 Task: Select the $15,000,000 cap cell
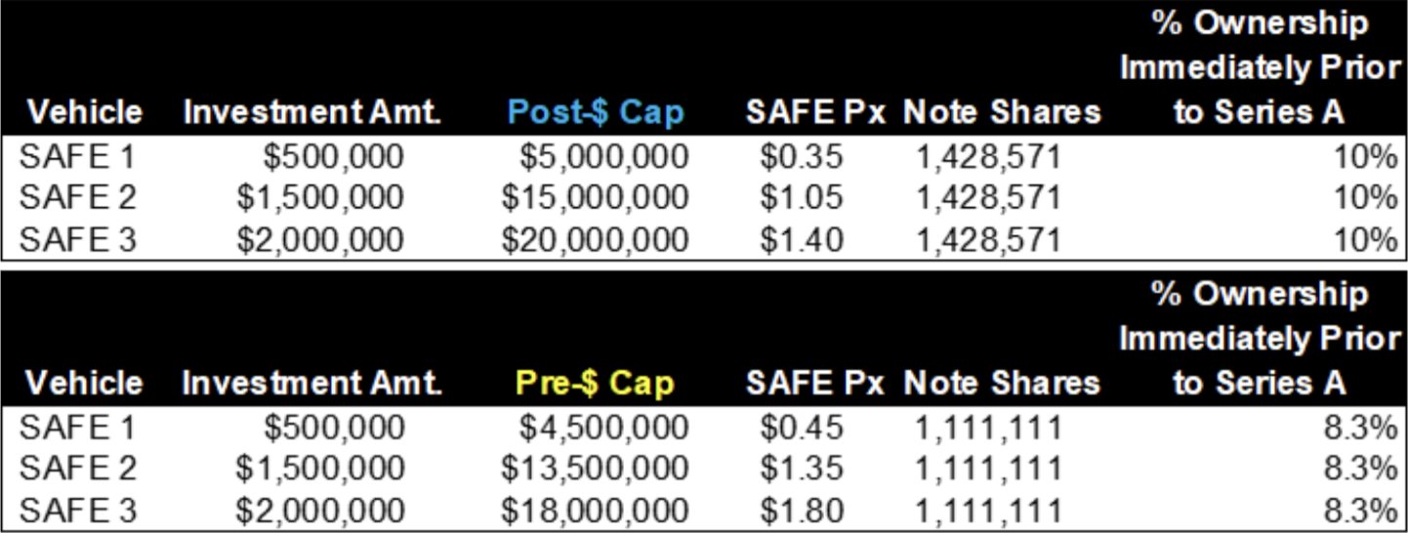point(595,197)
